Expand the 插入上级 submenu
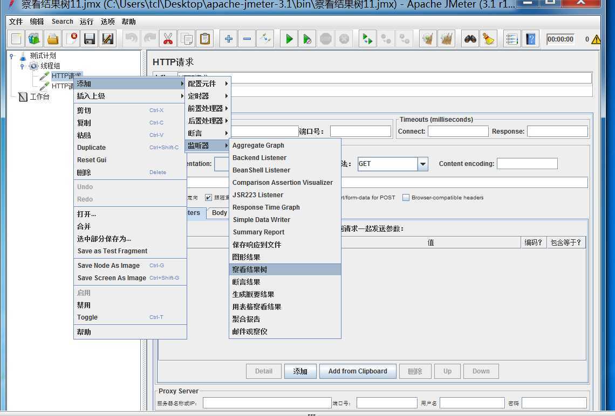 (130, 96)
